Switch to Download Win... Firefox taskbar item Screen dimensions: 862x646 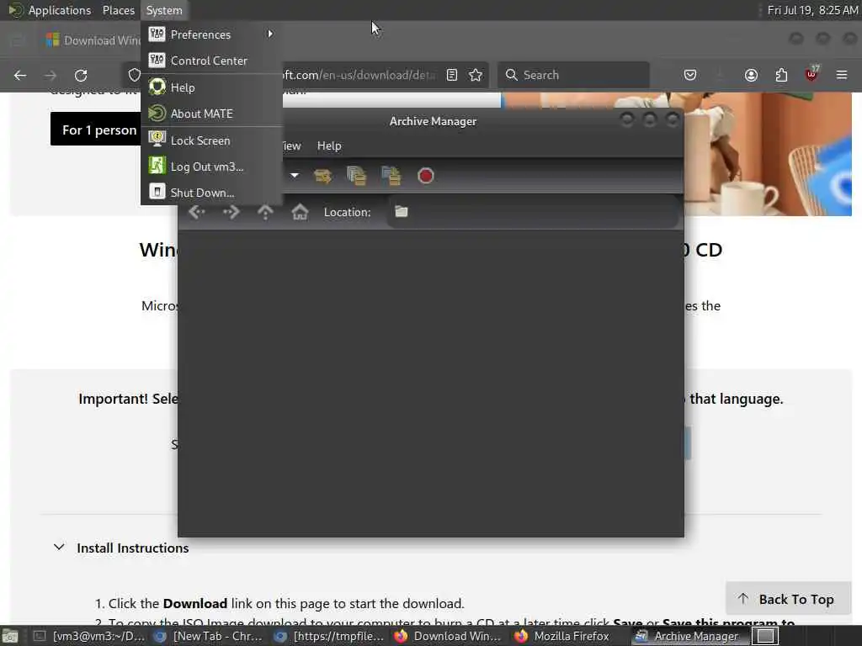point(449,636)
